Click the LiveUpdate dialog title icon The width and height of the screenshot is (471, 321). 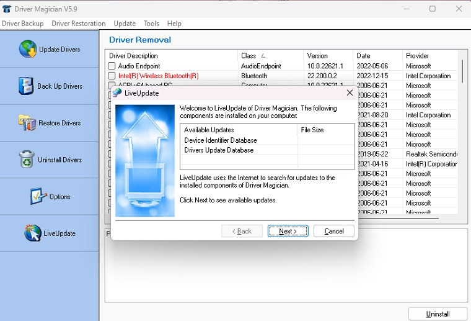[118, 93]
